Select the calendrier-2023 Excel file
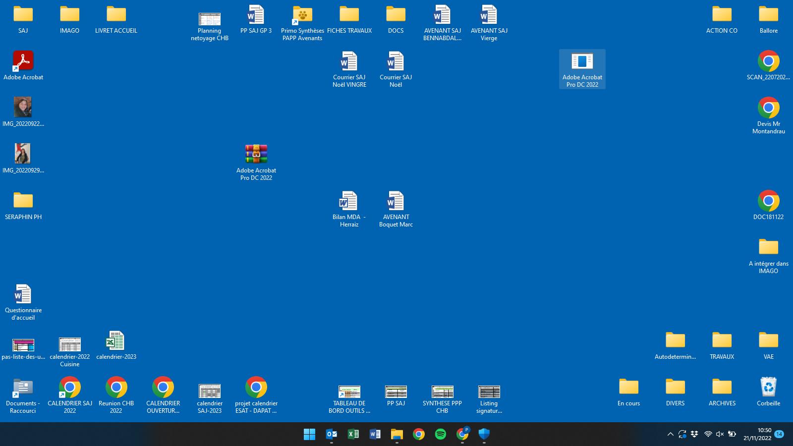Image resolution: width=793 pixels, height=446 pixels. click(116, 341)
